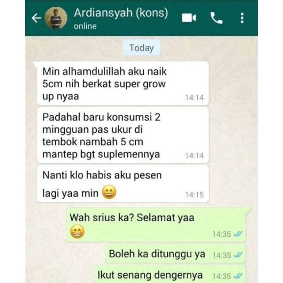Tap read checkmarks on Ikut senang message

[x=237, y=276]
